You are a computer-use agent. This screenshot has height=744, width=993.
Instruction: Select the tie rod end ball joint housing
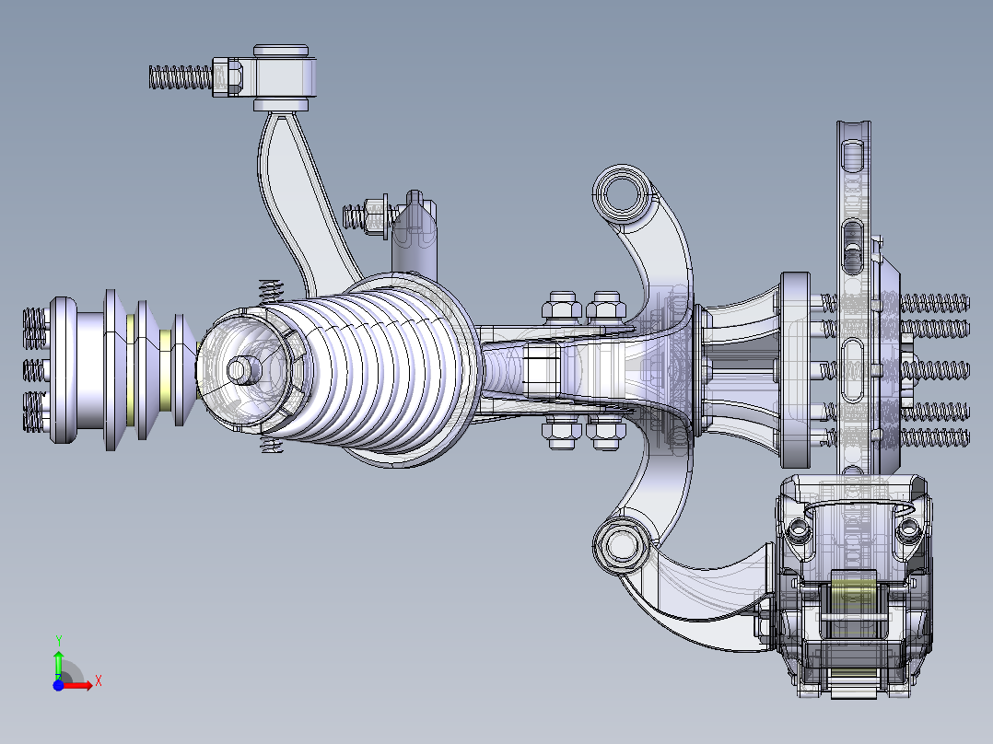pyautogui.click(x=281, y=77)
